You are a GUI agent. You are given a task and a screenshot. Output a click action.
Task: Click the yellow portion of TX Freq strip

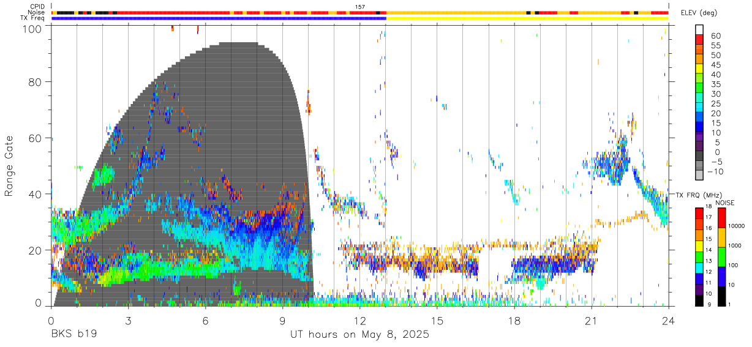pos(527,18)
